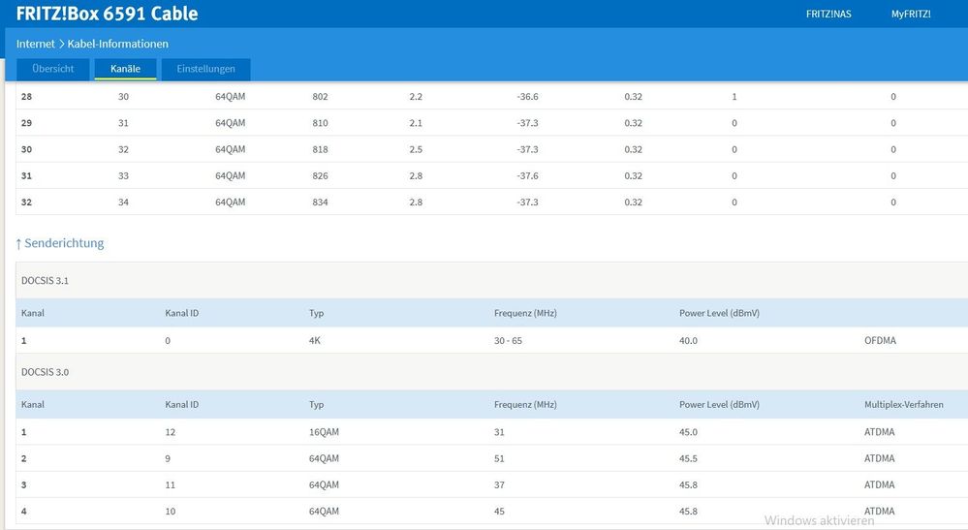Image resolution: width=968 pixels, height=530 pixels.
Task: Select the 16QAM upstream channel row
Action: tap(484, 432)
